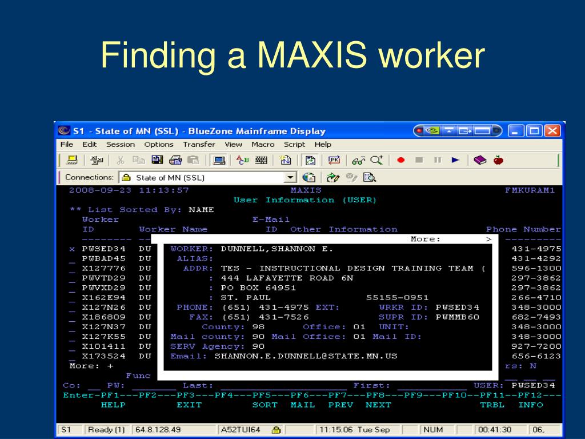Image resolution: width=585 pixels, height=439 pixels.
Task: Click the magnifier zoom plus icon
Action: pos(377,160)
